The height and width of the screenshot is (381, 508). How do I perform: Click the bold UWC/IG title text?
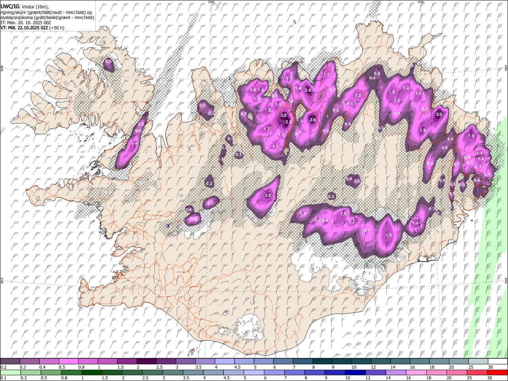9,7
